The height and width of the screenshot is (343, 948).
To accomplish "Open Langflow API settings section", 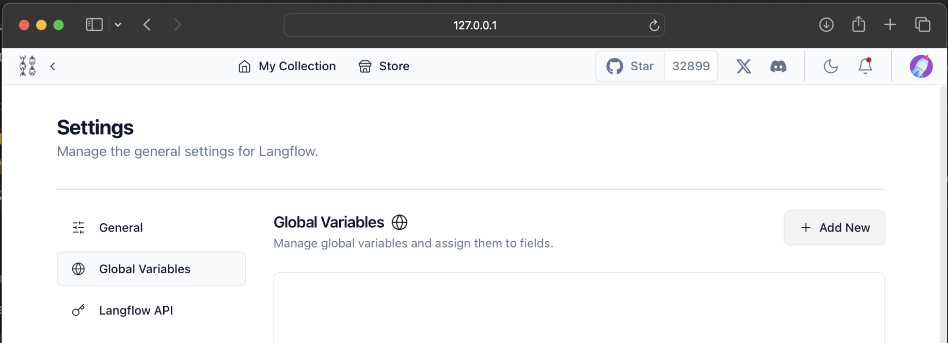I will coord(136,310).
